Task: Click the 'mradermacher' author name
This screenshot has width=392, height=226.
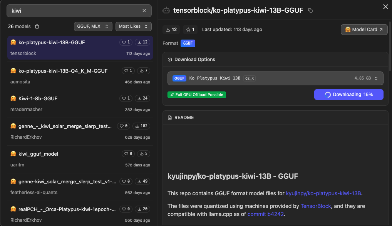Action: (26, 110)
